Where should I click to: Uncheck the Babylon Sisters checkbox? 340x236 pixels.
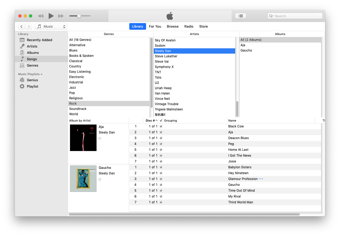(161, 167)
